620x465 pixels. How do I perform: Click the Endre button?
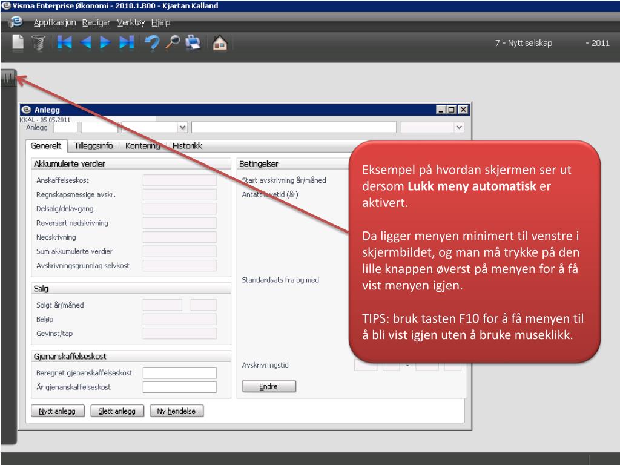pos(269,386)
